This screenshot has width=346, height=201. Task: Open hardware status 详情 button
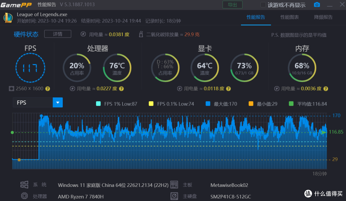click(x=58, y=34)
